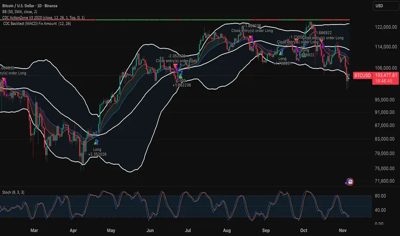Viewport: 400px width, 236px height.
Task: Click the 87,000.00 price axis label
Action: (x=385, y=125)
